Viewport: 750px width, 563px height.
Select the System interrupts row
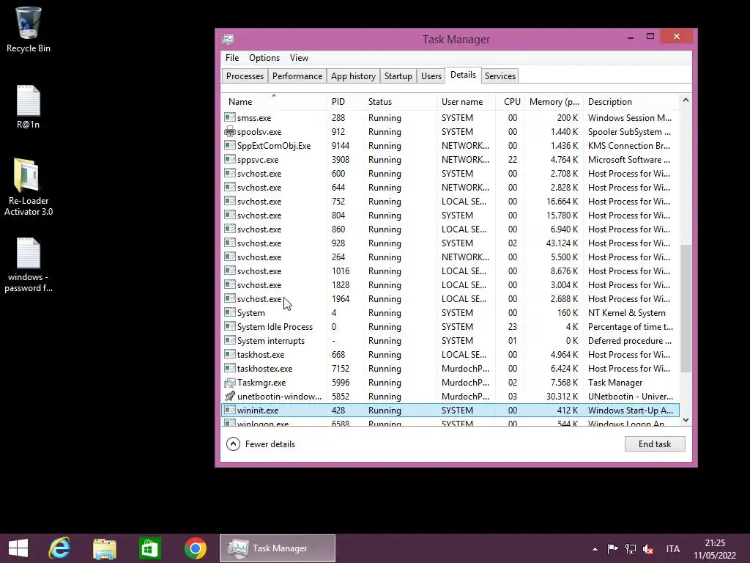tap(450, 341)
